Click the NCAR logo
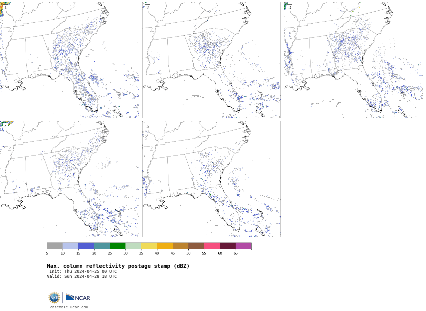 click(x=78, y=298)
